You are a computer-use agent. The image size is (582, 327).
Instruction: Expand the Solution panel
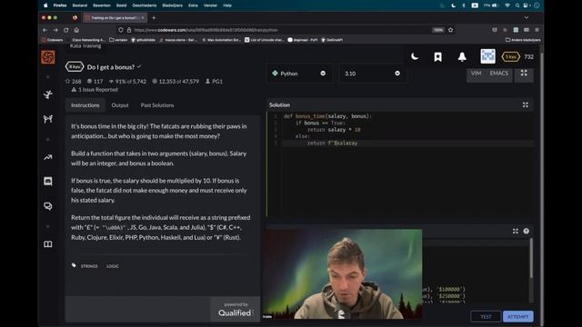click(526, 105)
